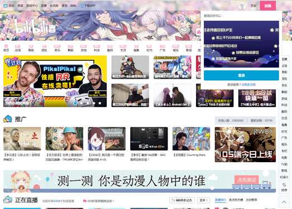
Task: Select the last carousel dot indicator
Action: point(100,103)
